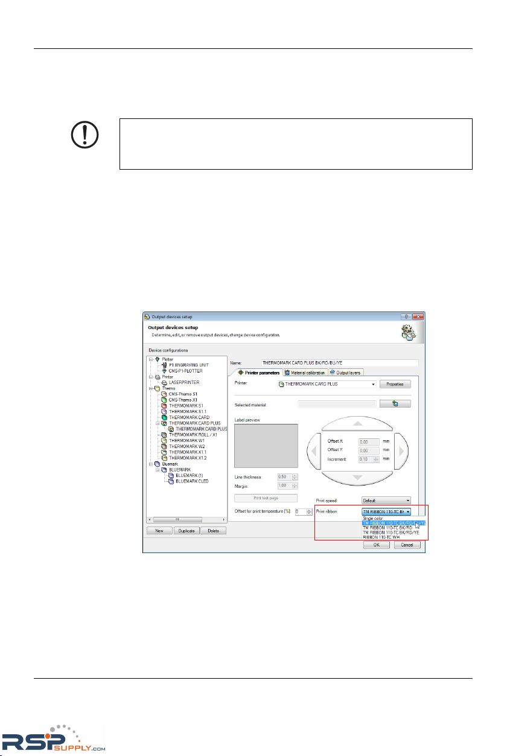This screenshot has width=507, height=756.
Task: Adjust the Line thickness stepper arrows
Action: (x=295, y=476)
